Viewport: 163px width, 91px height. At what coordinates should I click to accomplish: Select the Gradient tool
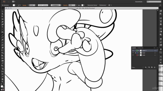[3, 61]
